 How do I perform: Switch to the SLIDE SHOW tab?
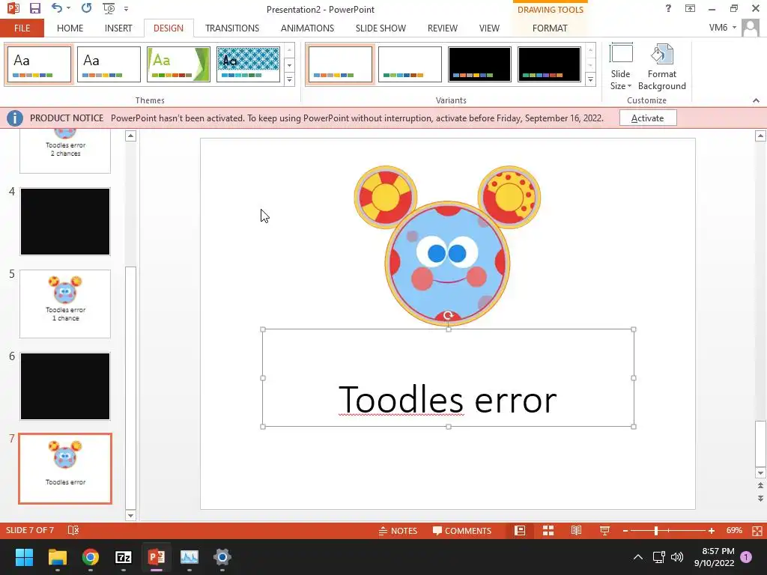coord(381,28)
